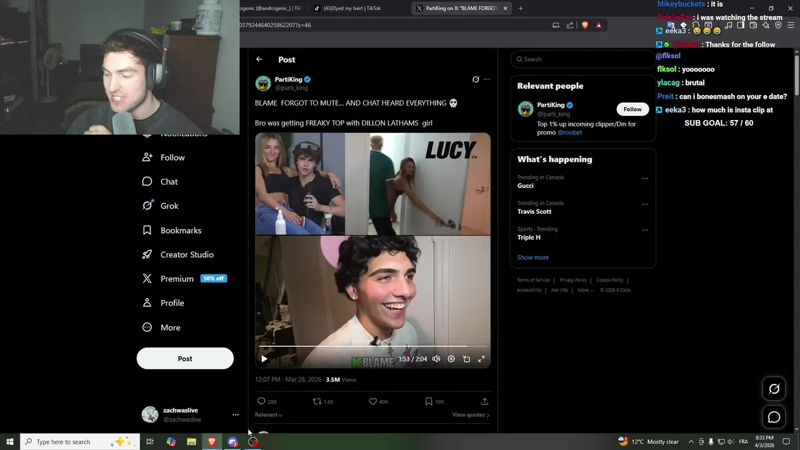Open View quotes link
The height and width of the screenshot is (450, 800).
click(471, 415)
